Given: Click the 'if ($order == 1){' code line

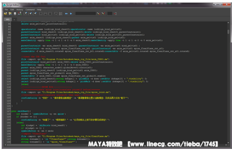Looking at the screenshot, I should point(26,117).
